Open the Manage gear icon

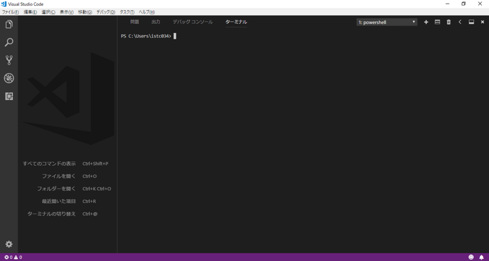coord(9,244)
